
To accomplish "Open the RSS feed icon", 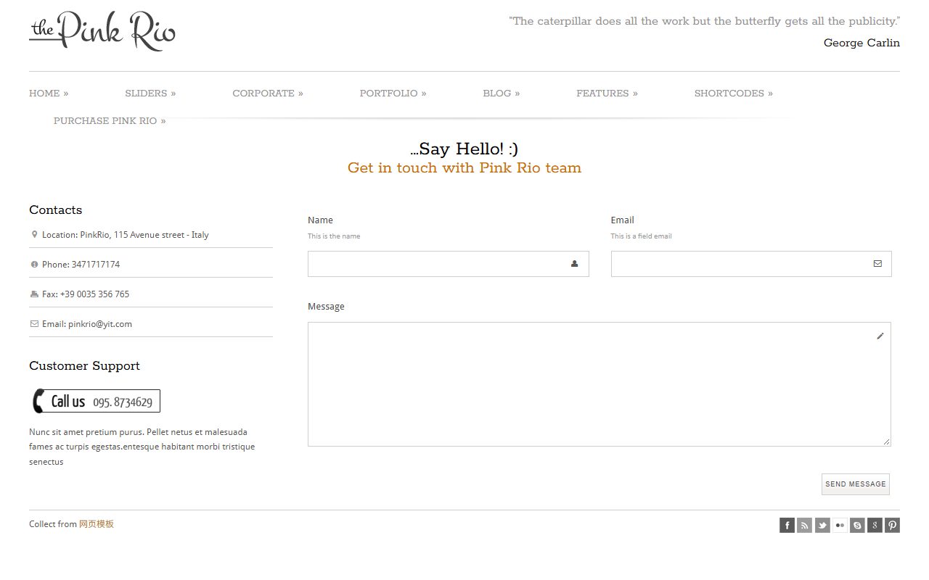I will tap(804, 526).
